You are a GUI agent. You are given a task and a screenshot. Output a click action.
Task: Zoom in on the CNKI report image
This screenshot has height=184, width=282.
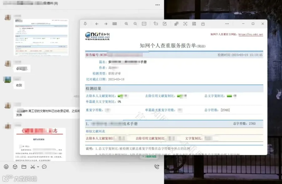[126, 24]
